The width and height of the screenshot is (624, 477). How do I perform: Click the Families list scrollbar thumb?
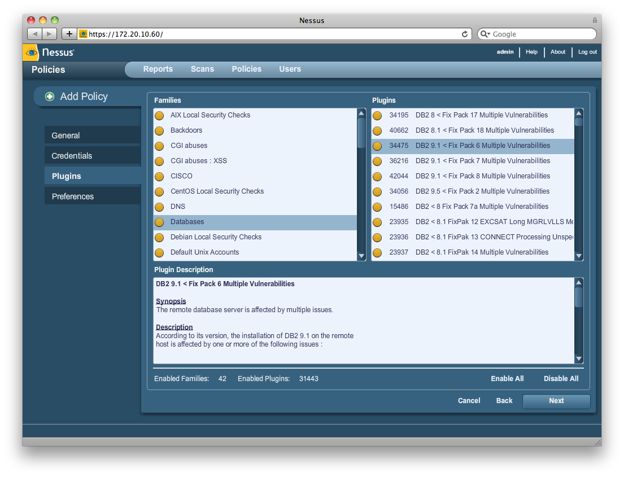click(361, 133)
